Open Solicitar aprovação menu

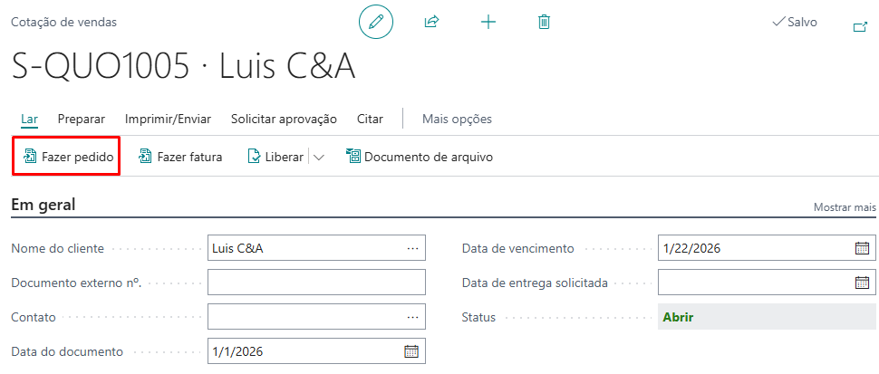(x=284, y=119)
